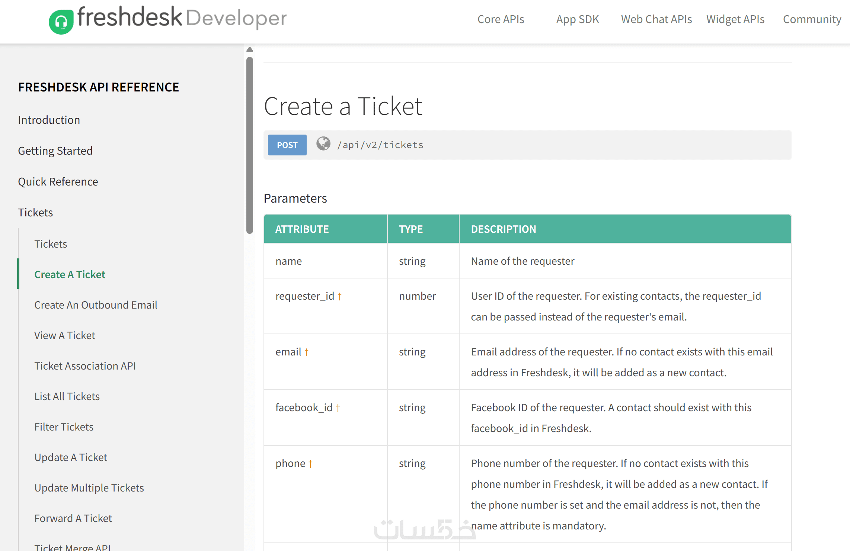
Task: Open View A Ticket
Action: tap(64, 335)
